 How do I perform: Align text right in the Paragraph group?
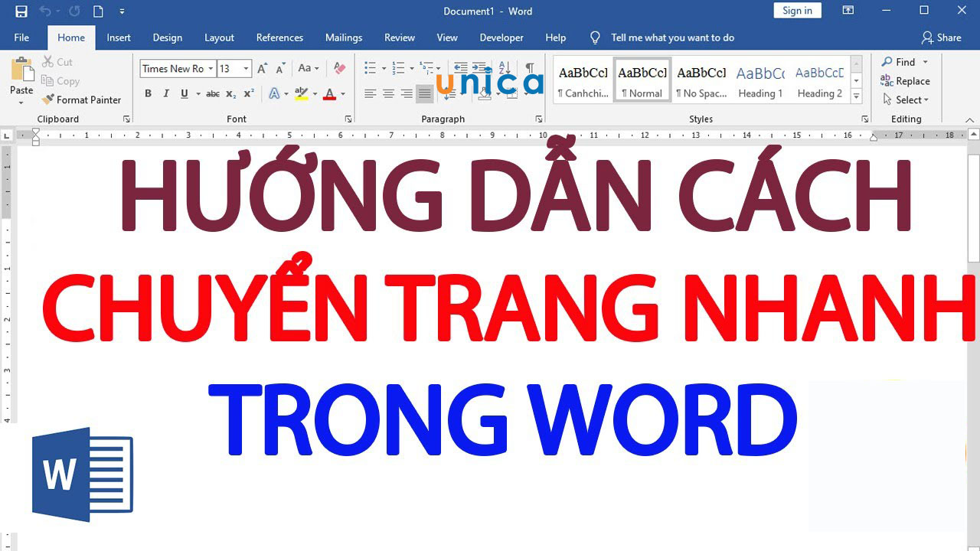pyautogui.click(x=407, y=94)
